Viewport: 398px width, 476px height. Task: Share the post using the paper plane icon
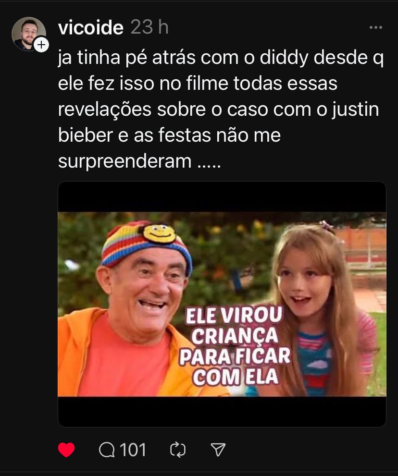(218, 450)
